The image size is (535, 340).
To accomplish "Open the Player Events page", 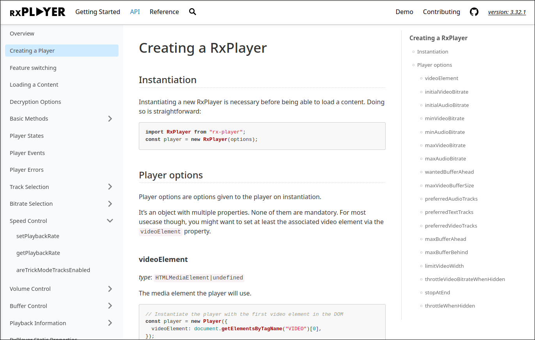I will (27, 153).
